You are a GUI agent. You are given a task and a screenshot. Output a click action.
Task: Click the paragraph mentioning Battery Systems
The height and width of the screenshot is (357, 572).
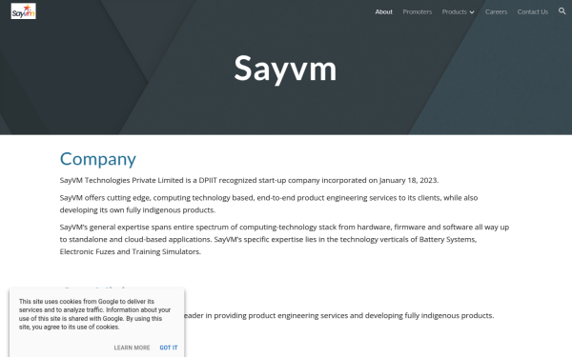(284, 239)
